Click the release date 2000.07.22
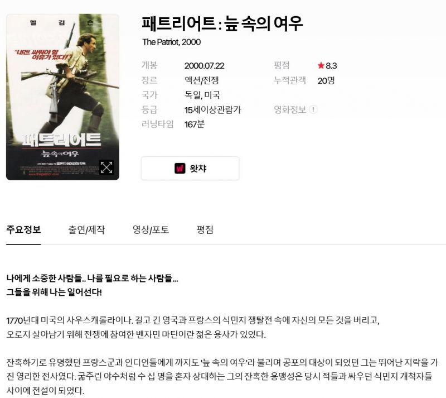The height and width of the screenshot is (398, 446). coord(204,66)
